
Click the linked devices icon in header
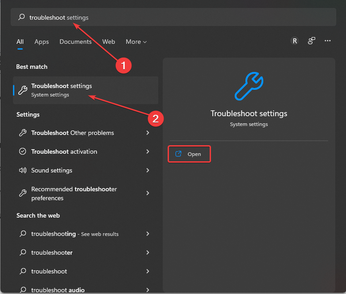point(311,42)
